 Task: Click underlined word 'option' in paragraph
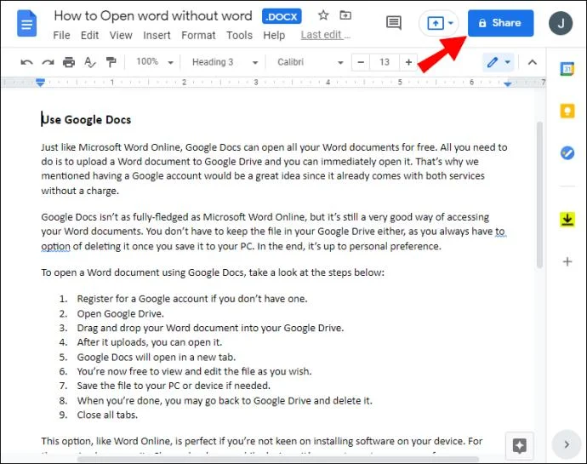coord(55,246)
